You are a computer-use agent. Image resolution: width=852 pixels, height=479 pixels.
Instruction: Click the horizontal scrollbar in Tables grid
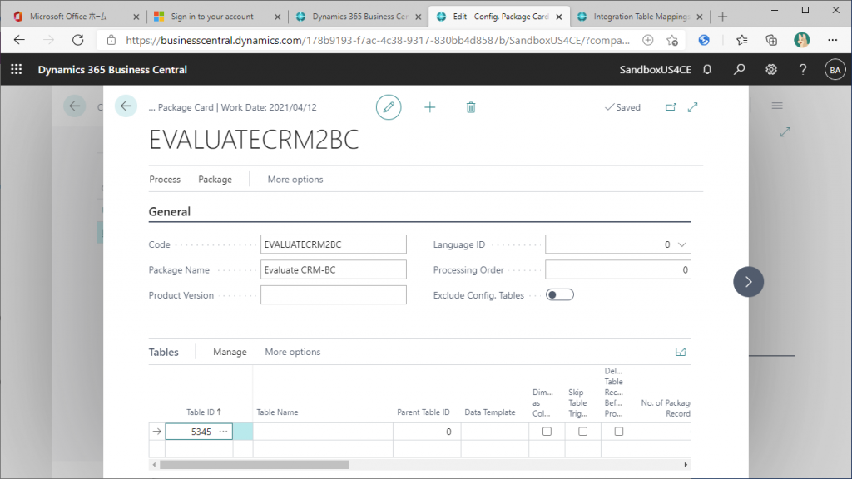[255, 465]
